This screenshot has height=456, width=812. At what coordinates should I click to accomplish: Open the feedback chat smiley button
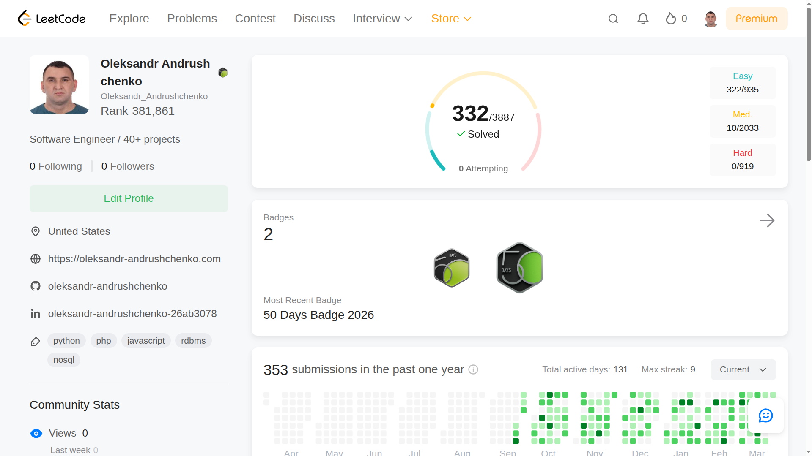click(765, 415)
